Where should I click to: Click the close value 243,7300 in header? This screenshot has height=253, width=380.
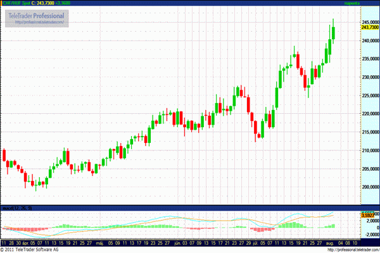click(44, 4)
